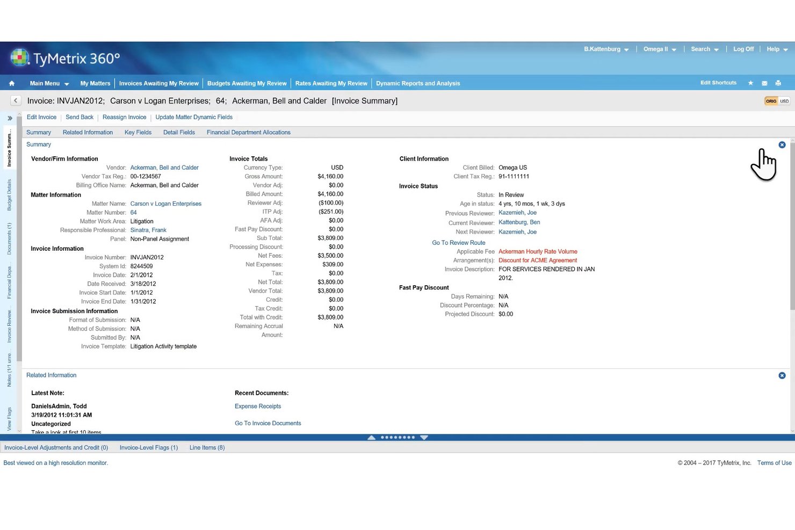Click the Reassign Invoice action
This screenshot has height=530, width=795.
click(124, 117)
